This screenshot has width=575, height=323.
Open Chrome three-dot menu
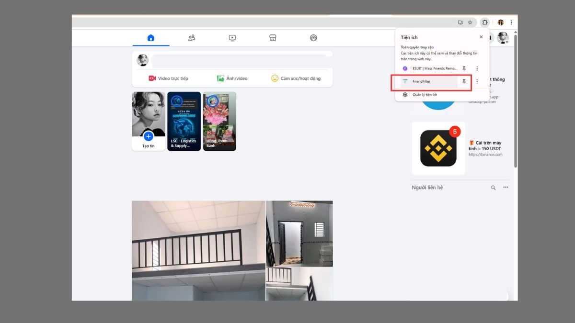(511, 22)
